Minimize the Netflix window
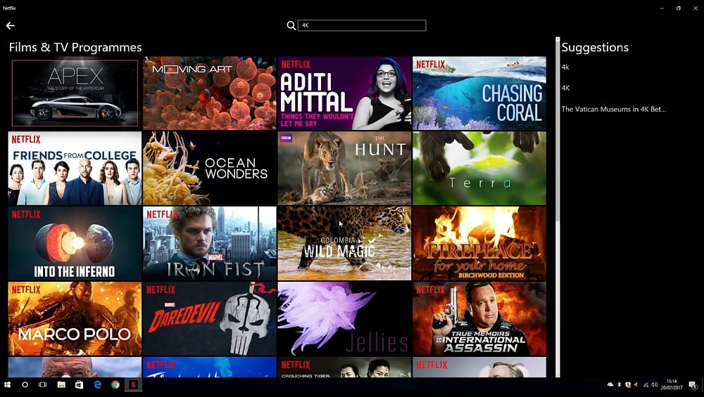This screenshot has height=397, width=704. [662, 8]
